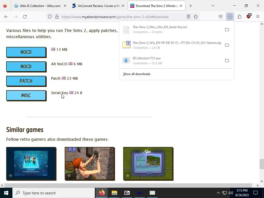Click the page scroll up arrow
The image size is (264, 198).
tap(262, 24)
